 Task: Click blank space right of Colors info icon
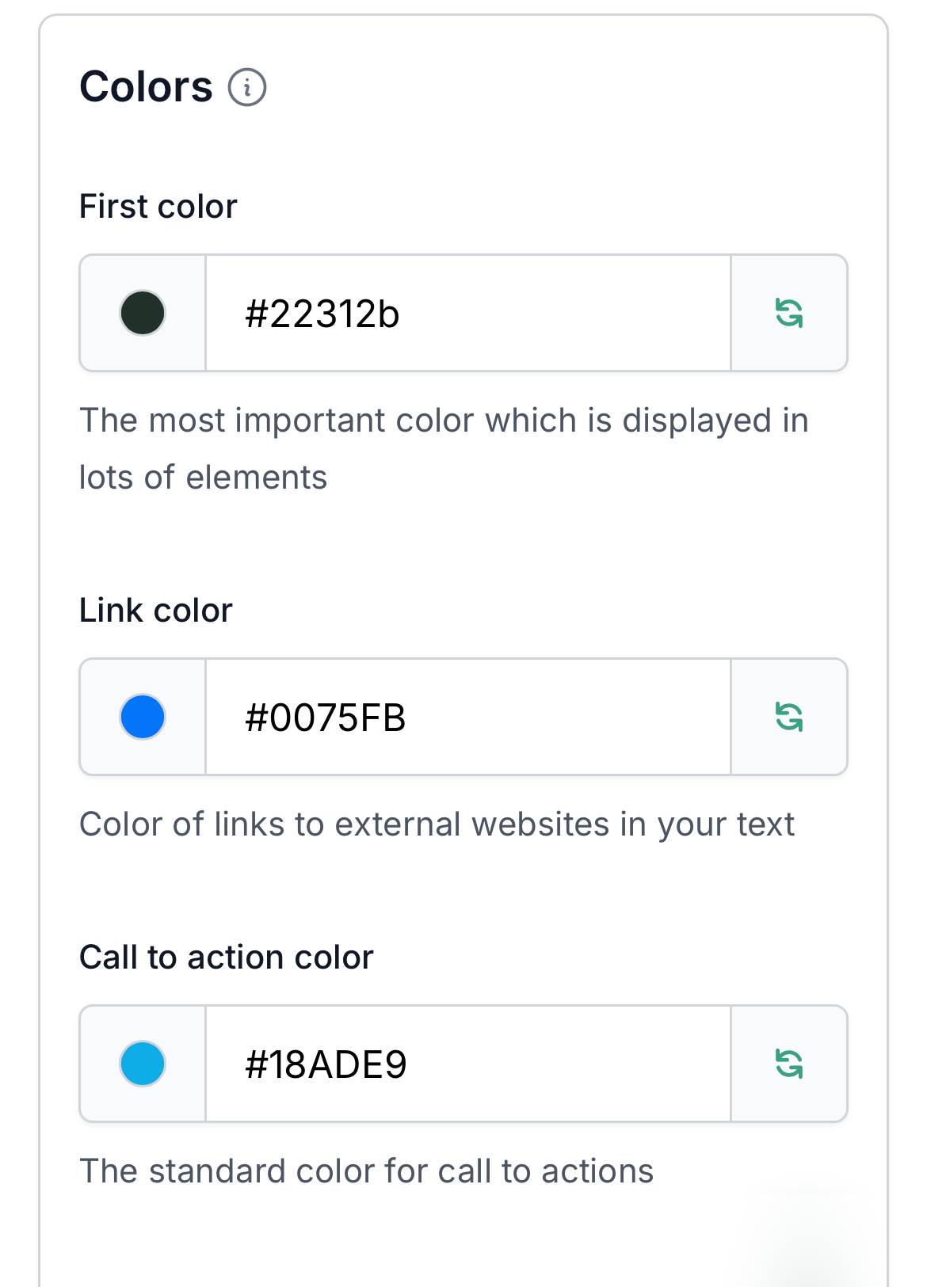[555, 87]
